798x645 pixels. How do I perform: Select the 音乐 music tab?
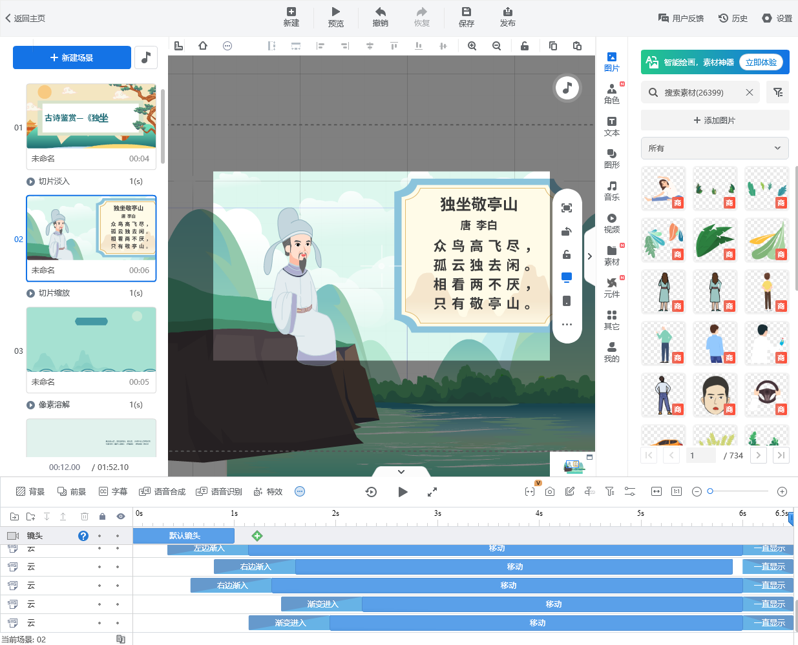point(612,190)
